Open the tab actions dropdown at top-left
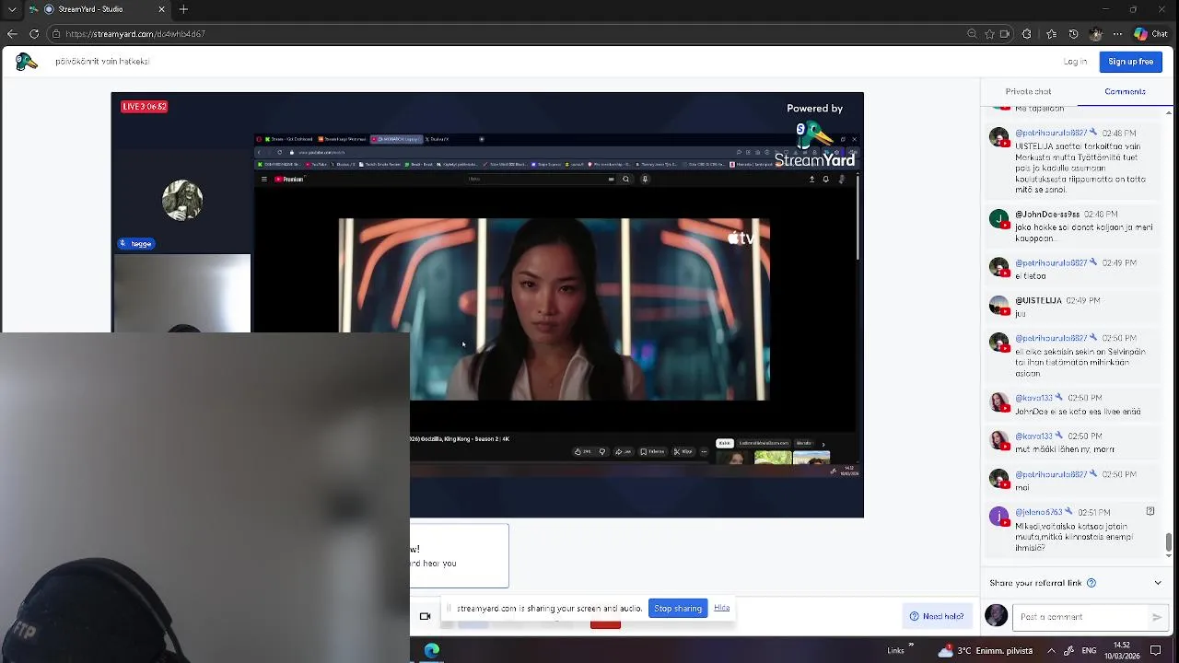 pyautogui.click(x=12, y=9)
